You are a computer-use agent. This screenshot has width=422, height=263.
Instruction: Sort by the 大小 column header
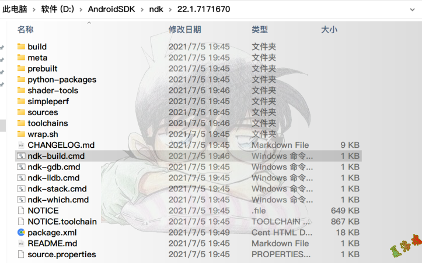coord(329,30)
